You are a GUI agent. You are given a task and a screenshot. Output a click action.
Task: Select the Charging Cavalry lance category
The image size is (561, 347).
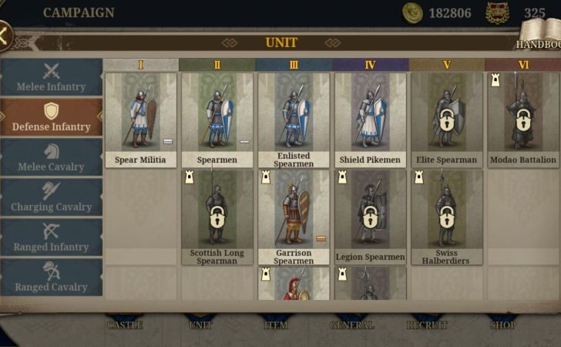click(51, 197)
